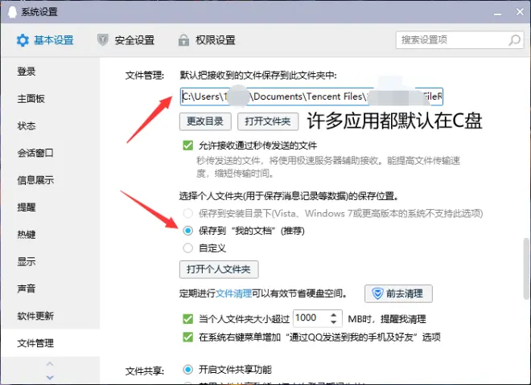Open the 文件清理 link
The width and height of the screenshot is (531, 385).
pyautogui.click(x=233, y=293)
